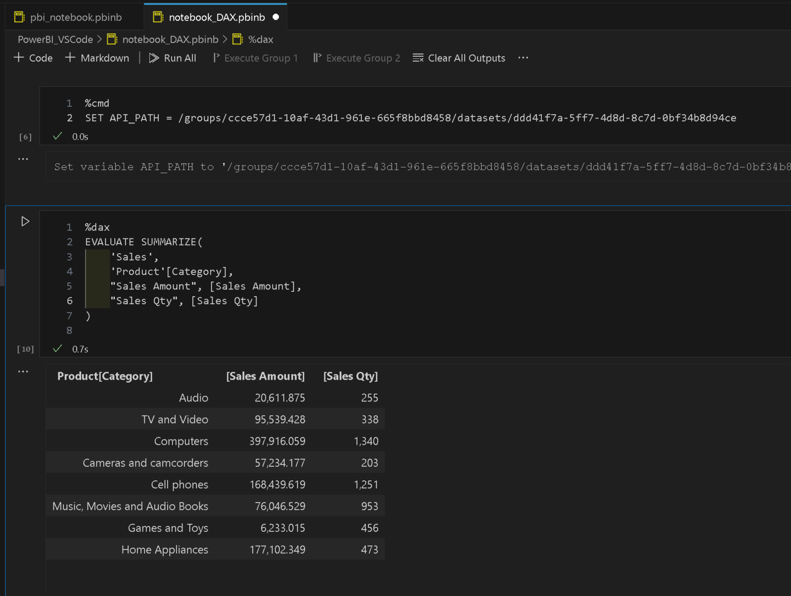Click the "Sales Amount", [Sales Amount] line
Image resolution: width=791 pixels, height=596 pixels.
pos(206,286)
